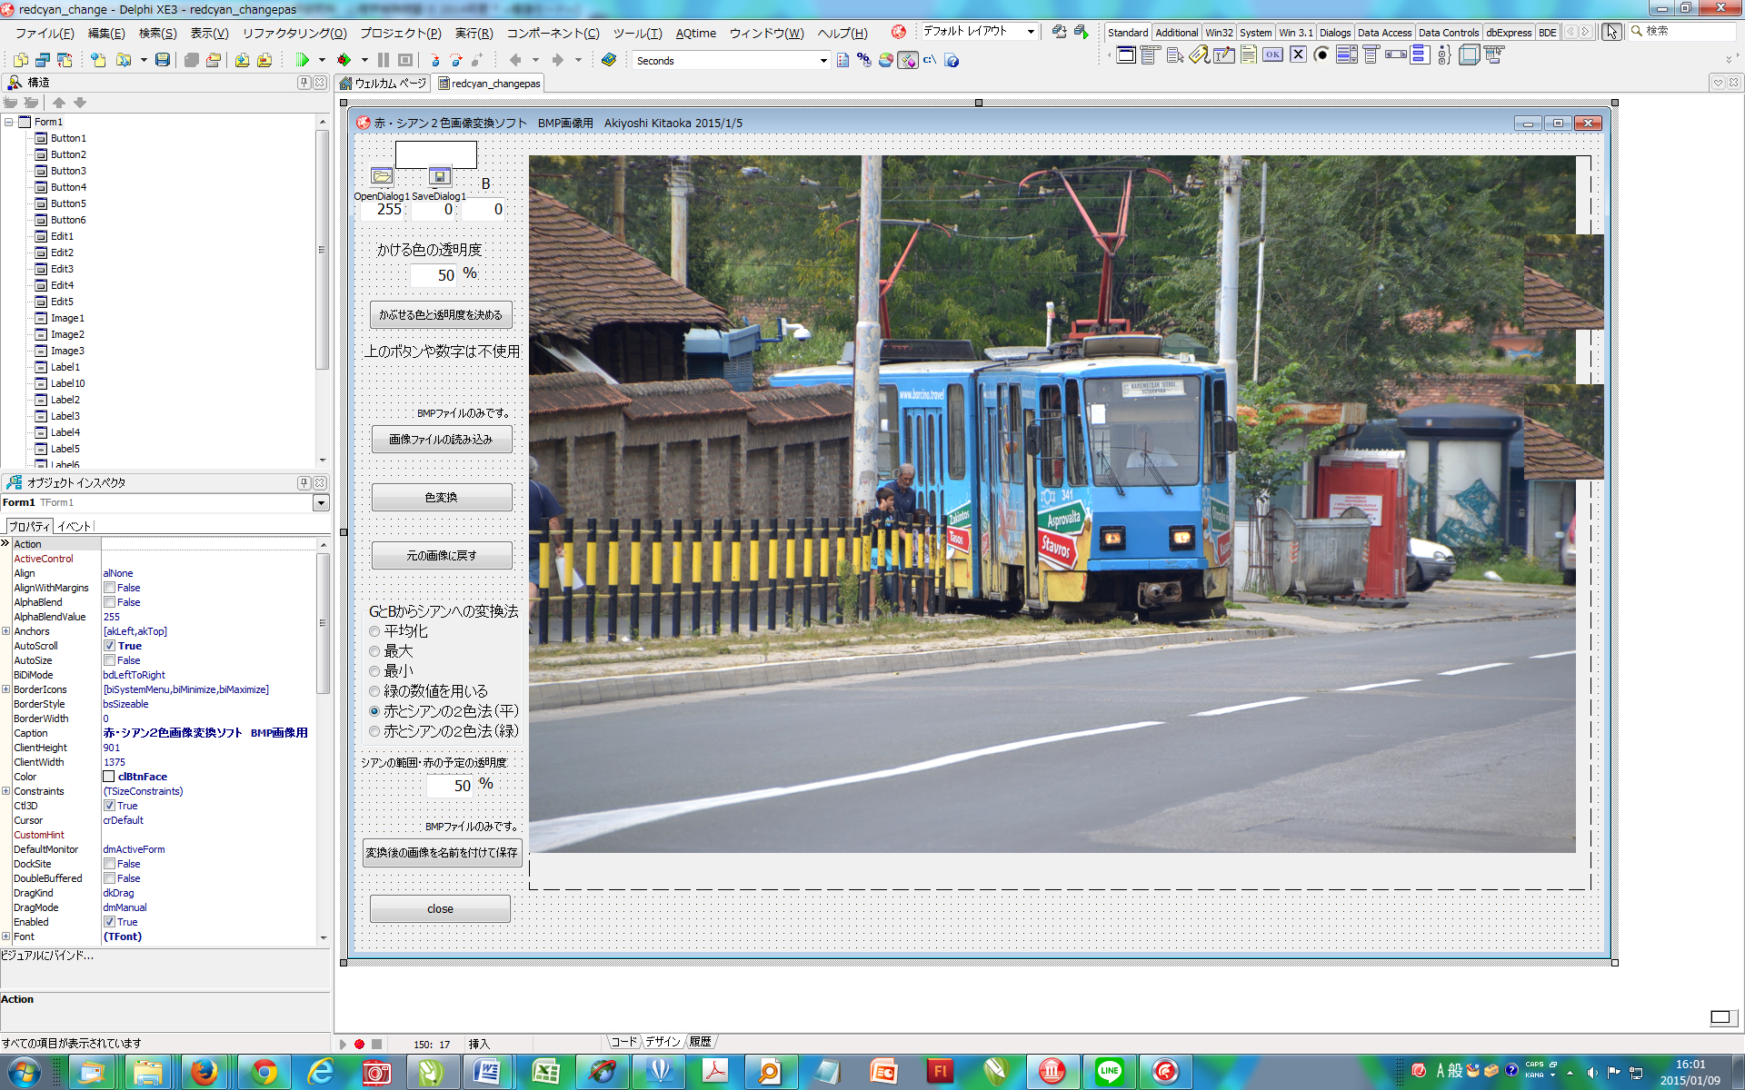The image size is (1745, 1090).
Task: Open the デフォルト レイアウト layout dropdown
Action: coord(1031,32)
